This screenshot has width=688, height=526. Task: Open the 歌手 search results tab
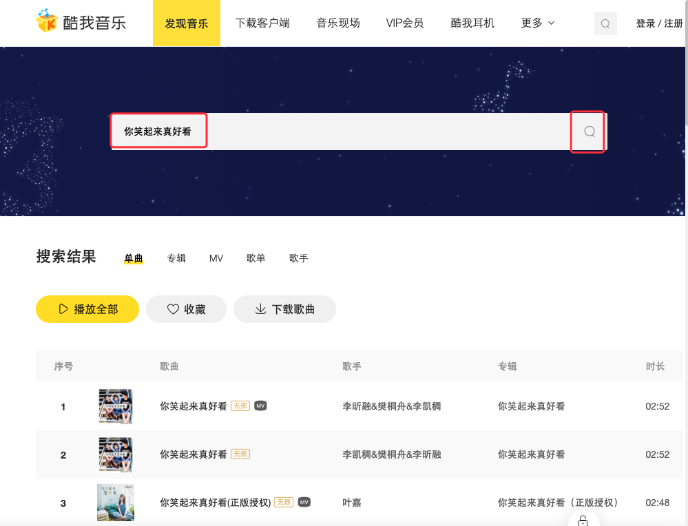coord(298,257)
